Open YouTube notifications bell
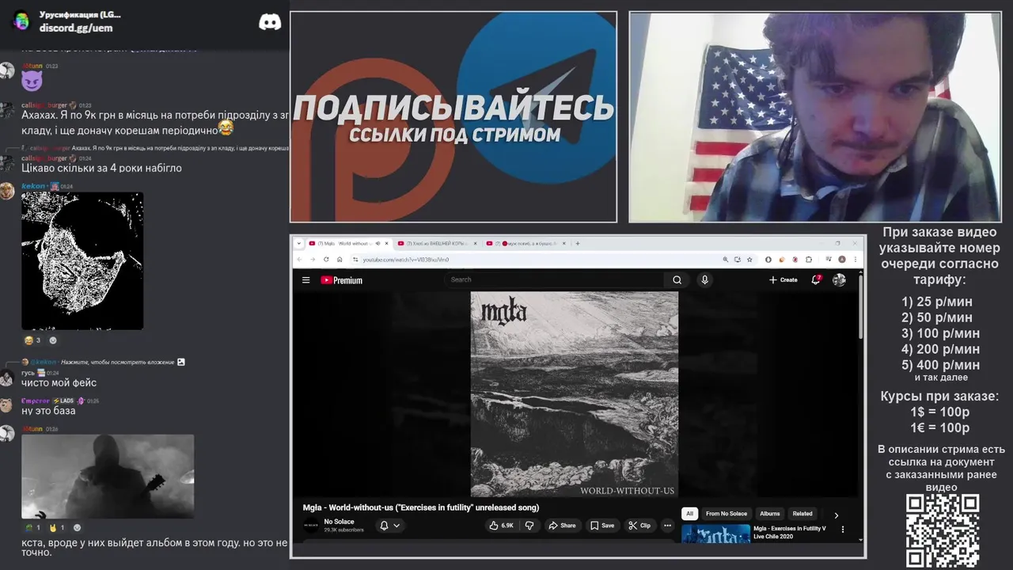This screenshot has width=1013, height=570. (815, 279)
